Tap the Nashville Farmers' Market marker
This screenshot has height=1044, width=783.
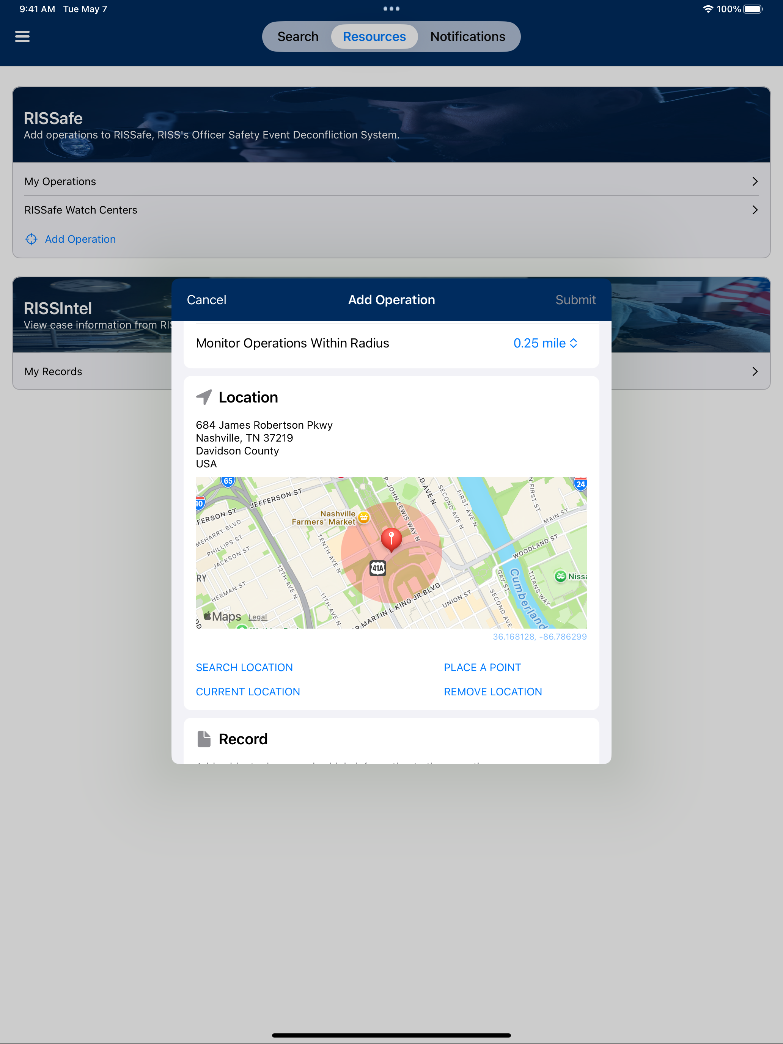pos(363,517)
